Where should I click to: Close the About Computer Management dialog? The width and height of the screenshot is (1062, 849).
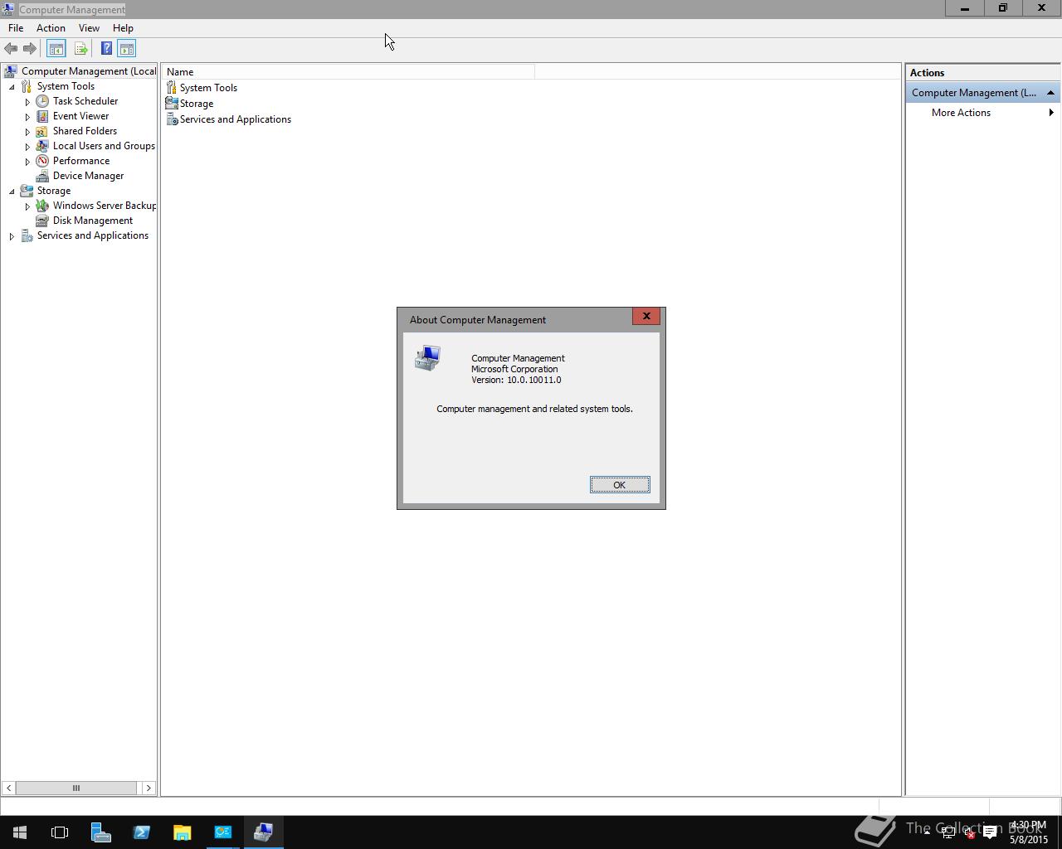[x=646, y=316]
